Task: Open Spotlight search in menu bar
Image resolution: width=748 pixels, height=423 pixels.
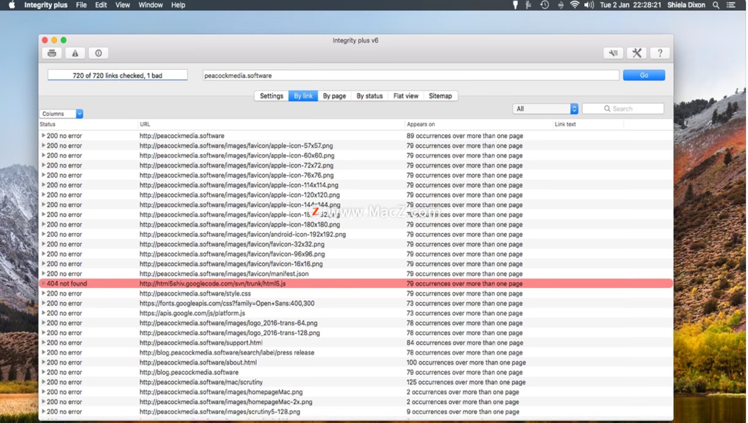Action: pyautogui.click(x=716, y=5)
